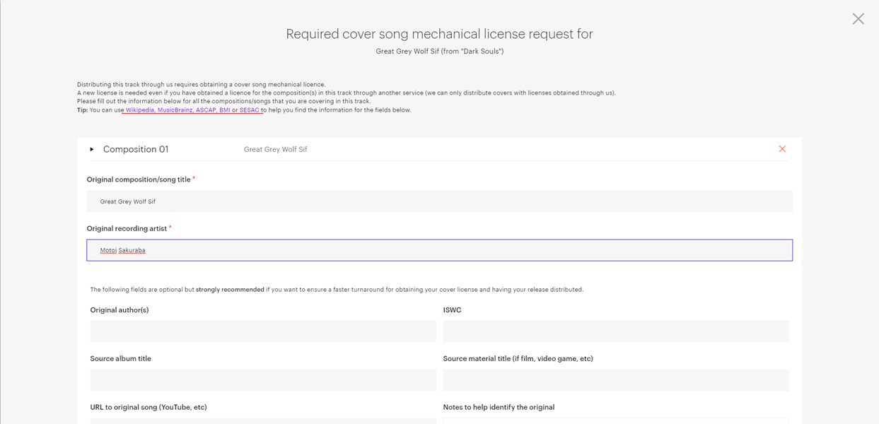The width and height of the screenshot is (879, 424).
Task: Remove Composition 01 via red X icon
Action: (x=782, y=148)
